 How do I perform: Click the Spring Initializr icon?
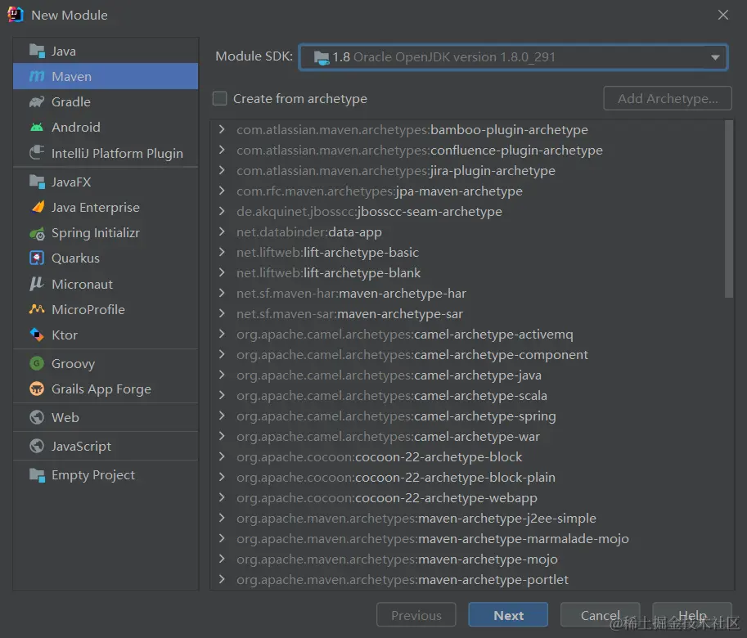37,233
